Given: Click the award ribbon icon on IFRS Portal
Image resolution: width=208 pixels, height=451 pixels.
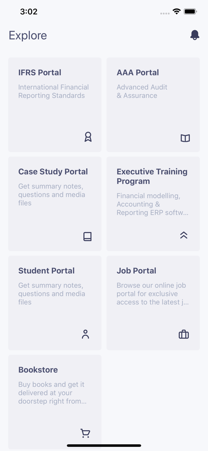Looking at the screenshot, I should (x=88, y=137).
